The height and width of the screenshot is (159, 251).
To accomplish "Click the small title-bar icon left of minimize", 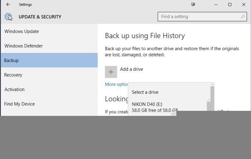I will click(193, 4).
